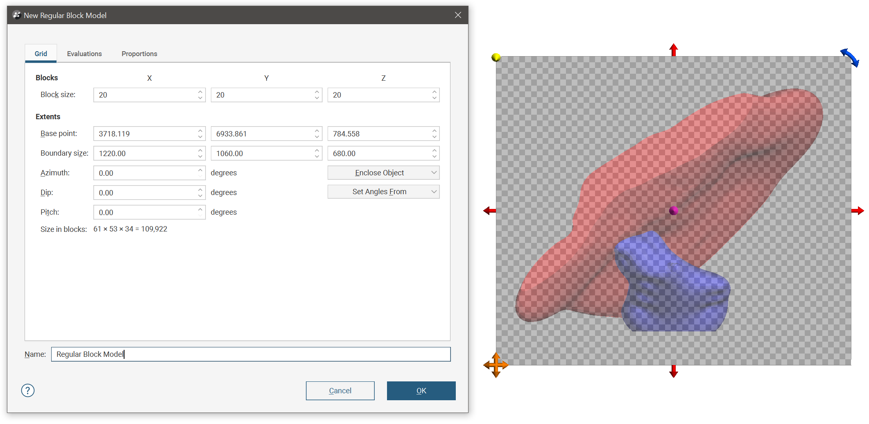Select the Grid tab
This screenshot has width=869, height=424.
[41, 54]
